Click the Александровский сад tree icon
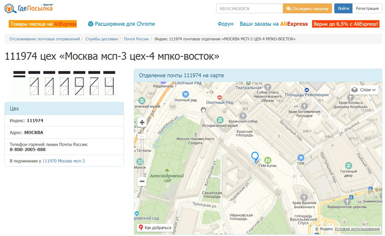385x236 pixels. 167,170
